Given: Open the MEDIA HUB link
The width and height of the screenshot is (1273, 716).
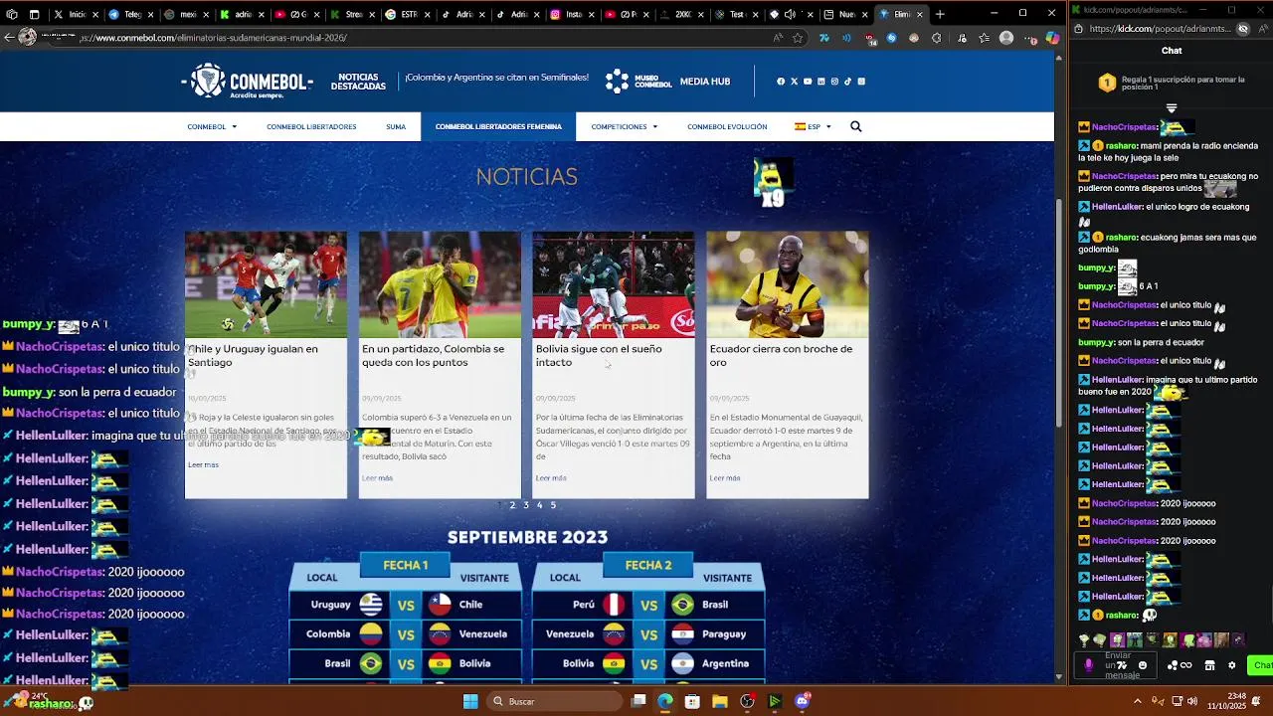Looking at the screenshot, I should (x=705, y=82).
